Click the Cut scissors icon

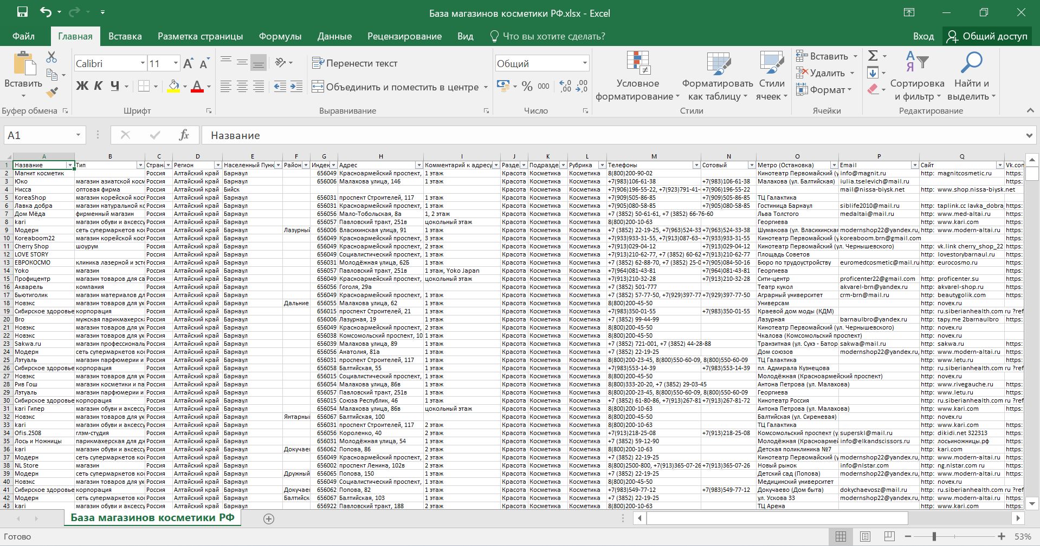click(x=51, y=57)
